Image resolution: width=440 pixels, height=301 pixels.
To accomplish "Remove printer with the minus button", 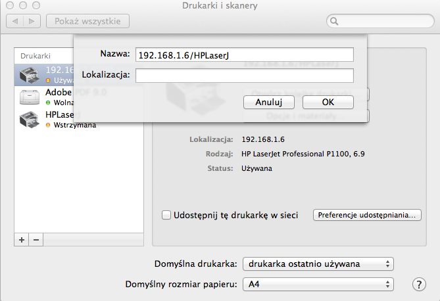I will (x=36, y=240).
